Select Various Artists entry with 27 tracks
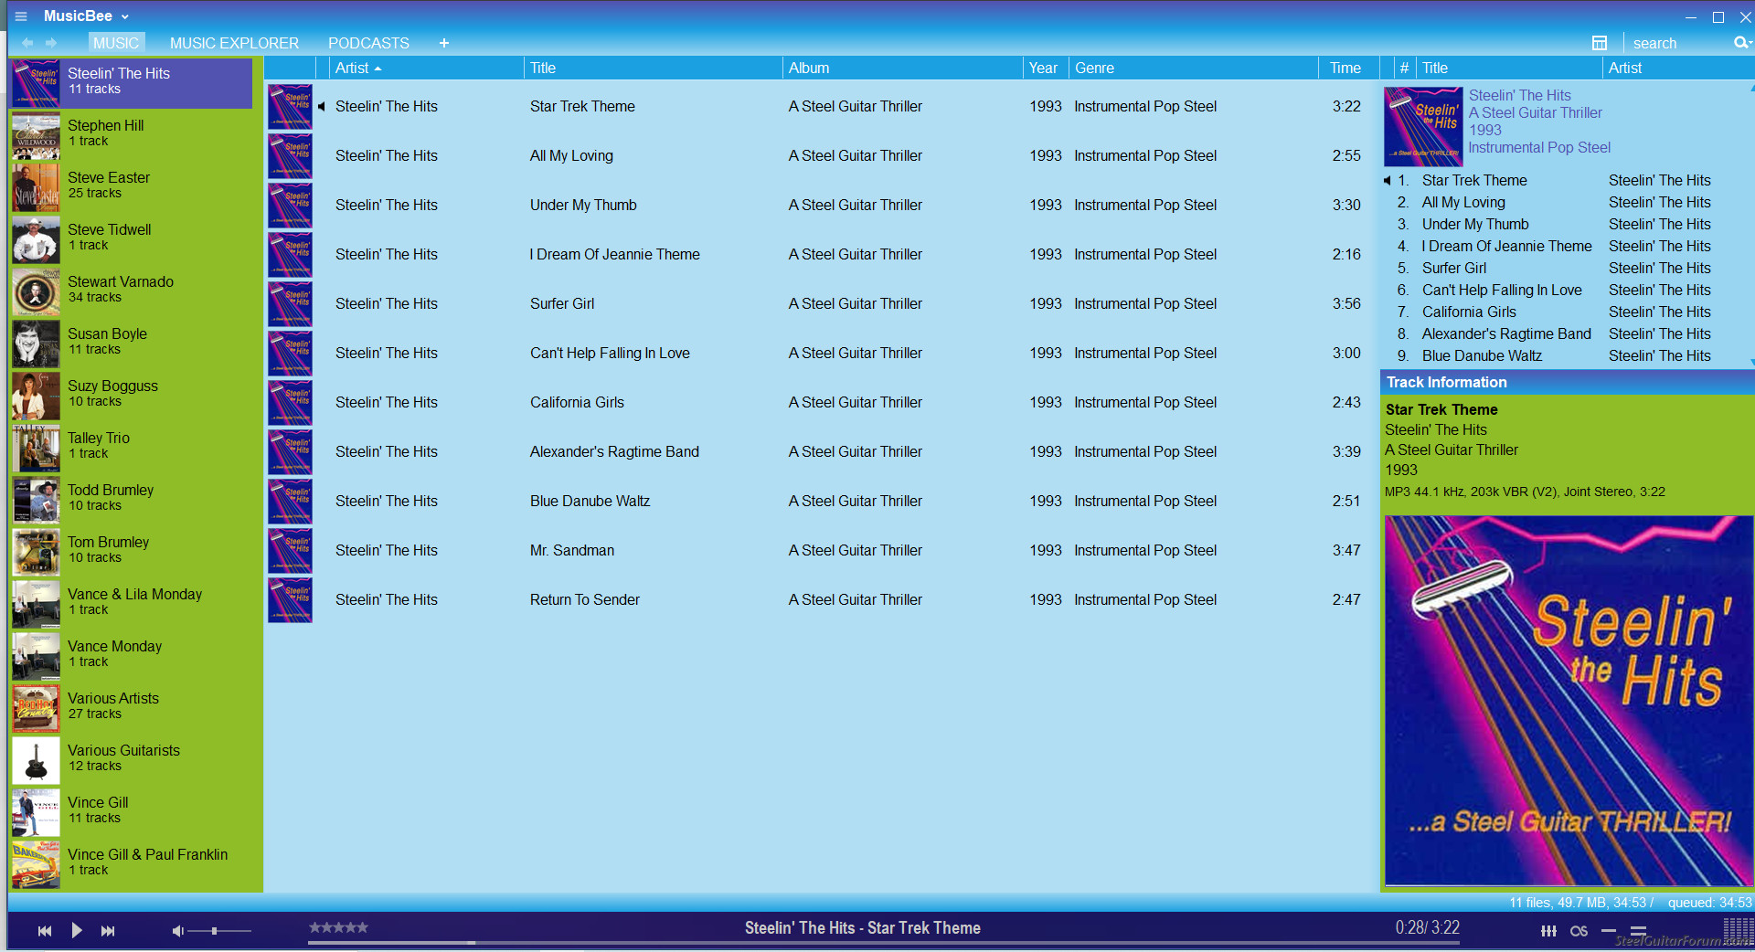1755x952 pixels. pyautogui.click(x=133, y=708)
